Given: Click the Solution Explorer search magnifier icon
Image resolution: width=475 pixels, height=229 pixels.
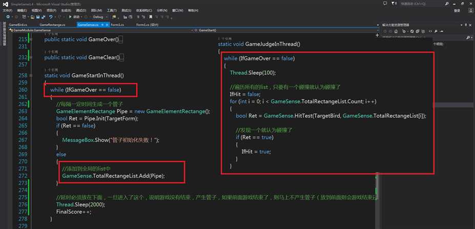Looking at the screenshot, I should (x=468, y=37).
